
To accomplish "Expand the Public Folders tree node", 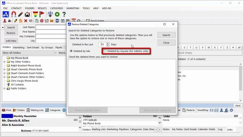I will pos(4,88).
